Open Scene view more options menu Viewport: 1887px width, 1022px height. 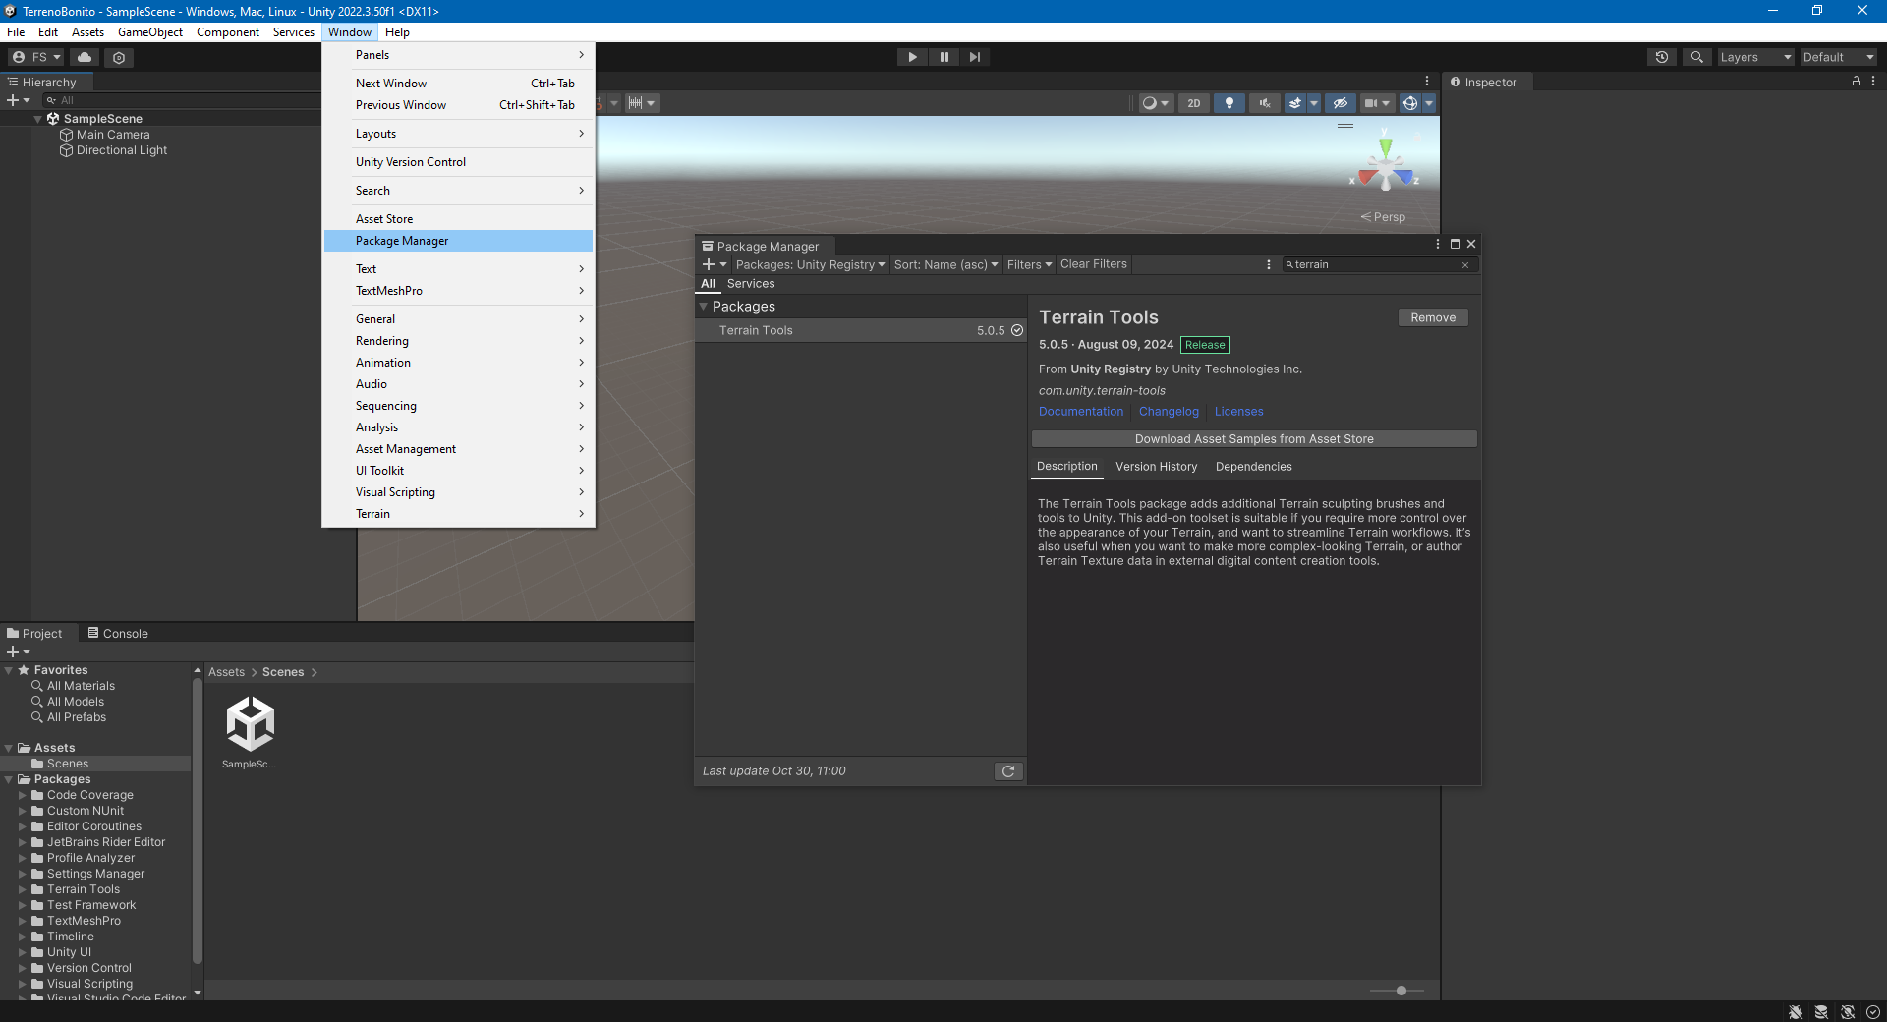[1427, 82]
